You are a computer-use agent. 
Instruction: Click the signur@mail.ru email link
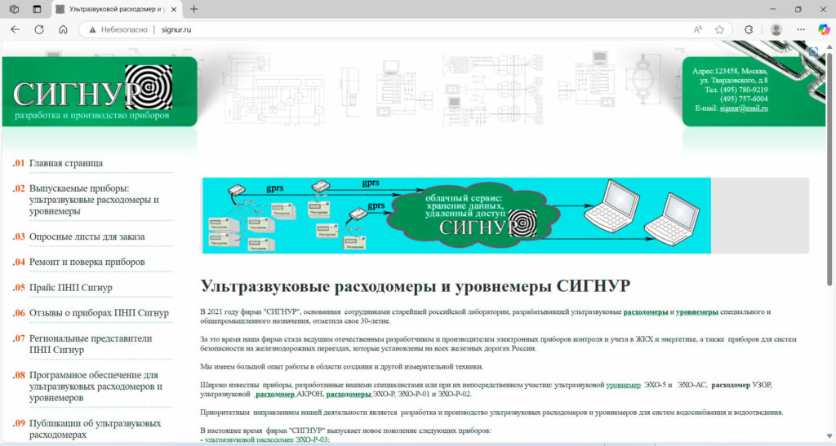tap(744, 108)
